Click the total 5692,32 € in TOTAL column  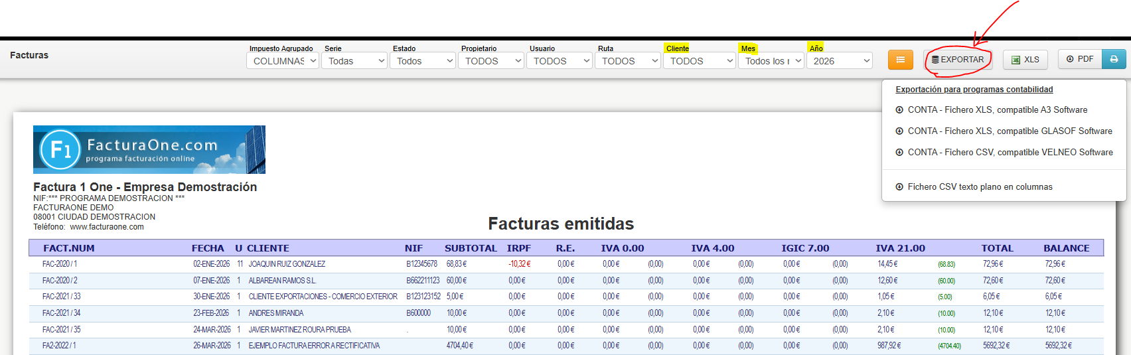[996, 346]
